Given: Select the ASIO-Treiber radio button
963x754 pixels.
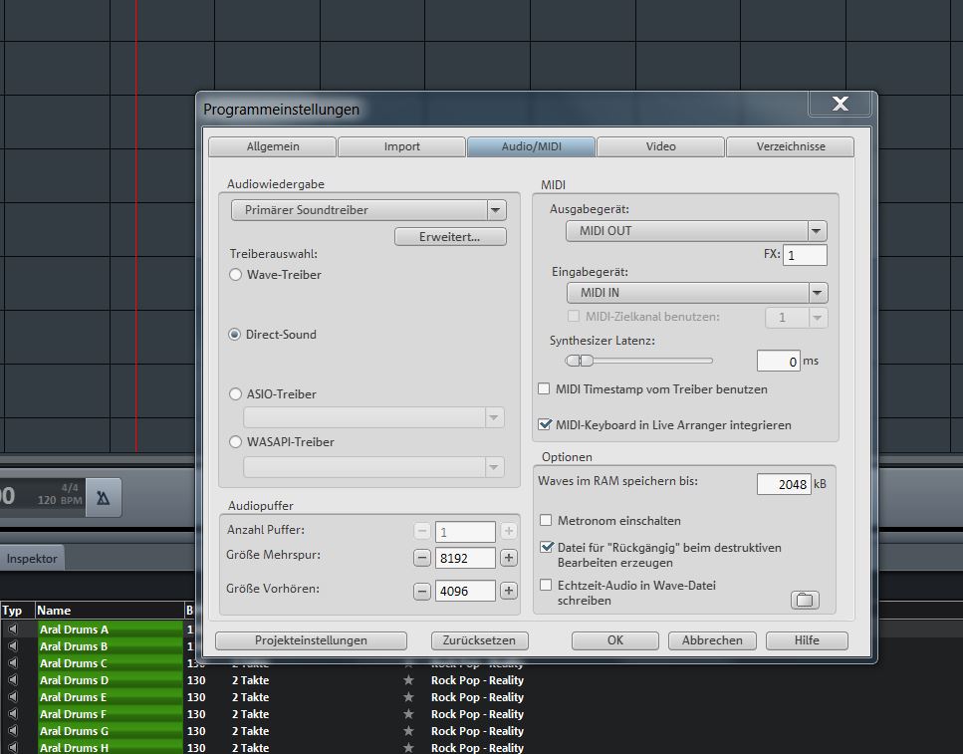Looking at the screenshot, I should tap(236, 394).
